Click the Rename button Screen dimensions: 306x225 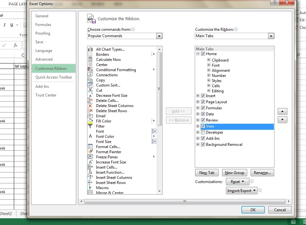[262, 173]
